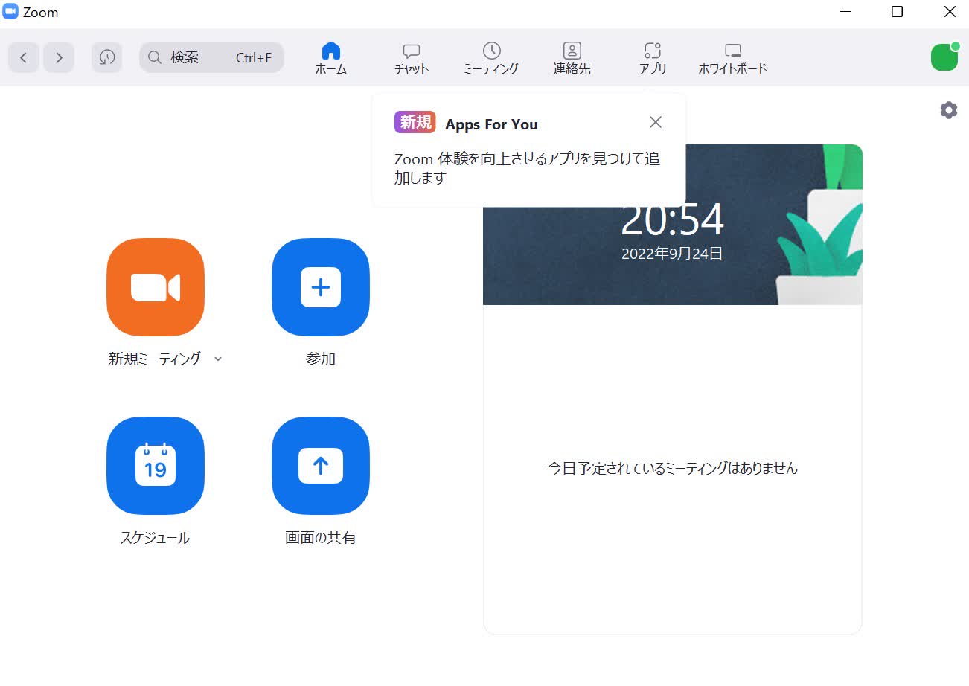
Task: Click the 画面の共有 label
Action: 321,538
